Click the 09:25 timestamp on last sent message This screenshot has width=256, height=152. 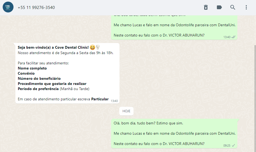(227, 146)
